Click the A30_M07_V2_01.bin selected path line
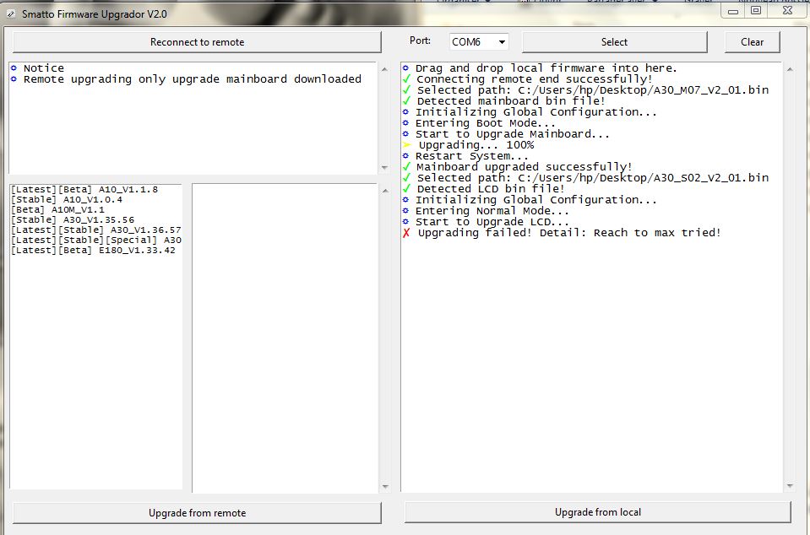The image size is (810, 535). click(x=593, y=90)
